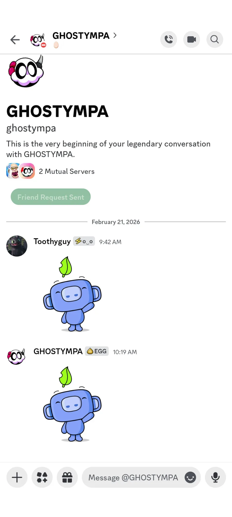Tap the microphone voice message button
Viewport: 232px width, 517px height.
(215, 477)
